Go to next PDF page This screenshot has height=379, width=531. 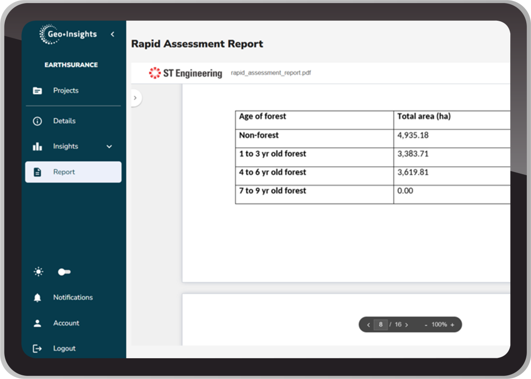[x=407, y=325]
